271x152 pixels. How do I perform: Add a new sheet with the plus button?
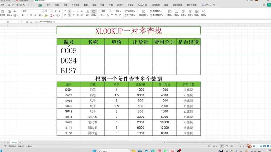coord(20,143)
